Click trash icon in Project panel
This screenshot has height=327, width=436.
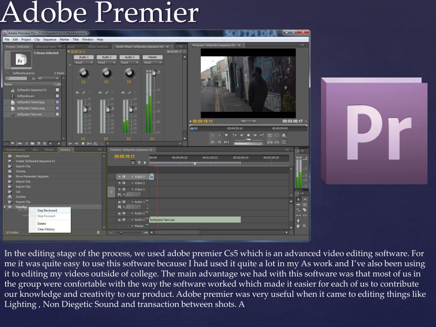(x=44, y=143)
